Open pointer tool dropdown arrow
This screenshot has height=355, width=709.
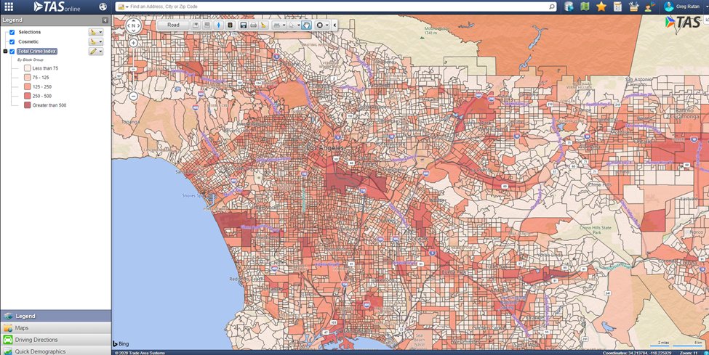point(299,25)
